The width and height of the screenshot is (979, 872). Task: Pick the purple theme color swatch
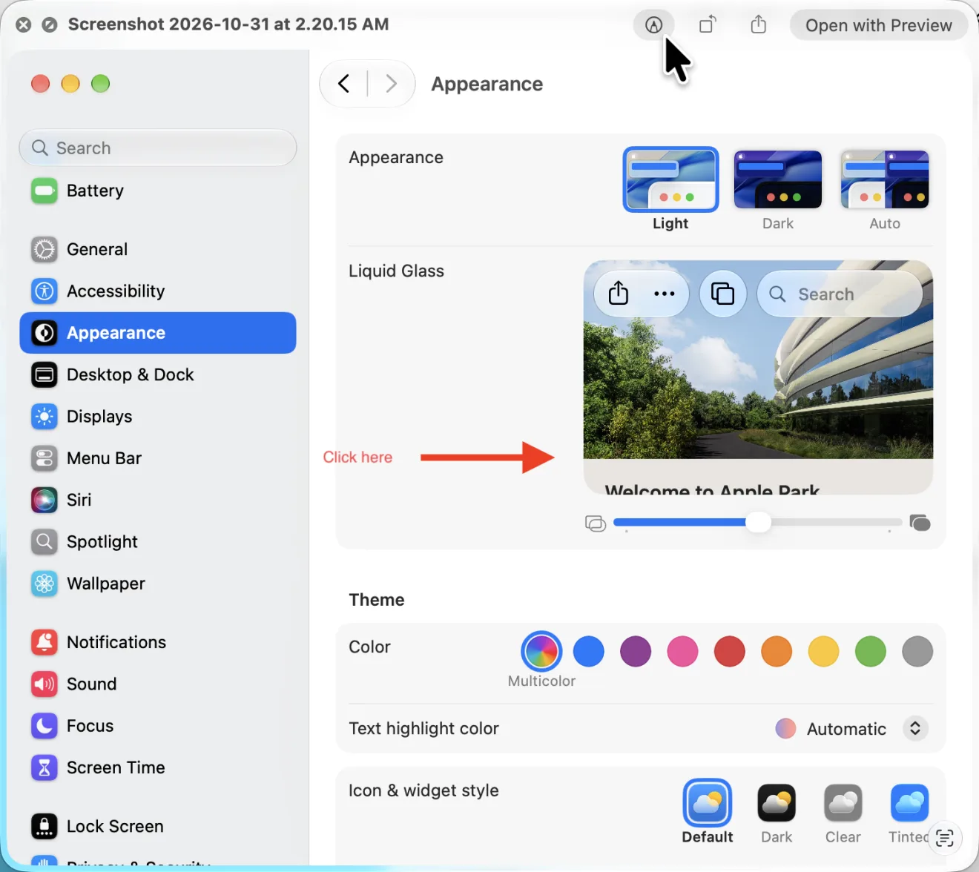click(x=636, y=652)
